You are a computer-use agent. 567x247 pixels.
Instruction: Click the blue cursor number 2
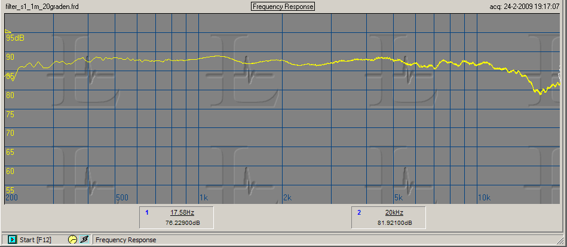pos(359,212)
